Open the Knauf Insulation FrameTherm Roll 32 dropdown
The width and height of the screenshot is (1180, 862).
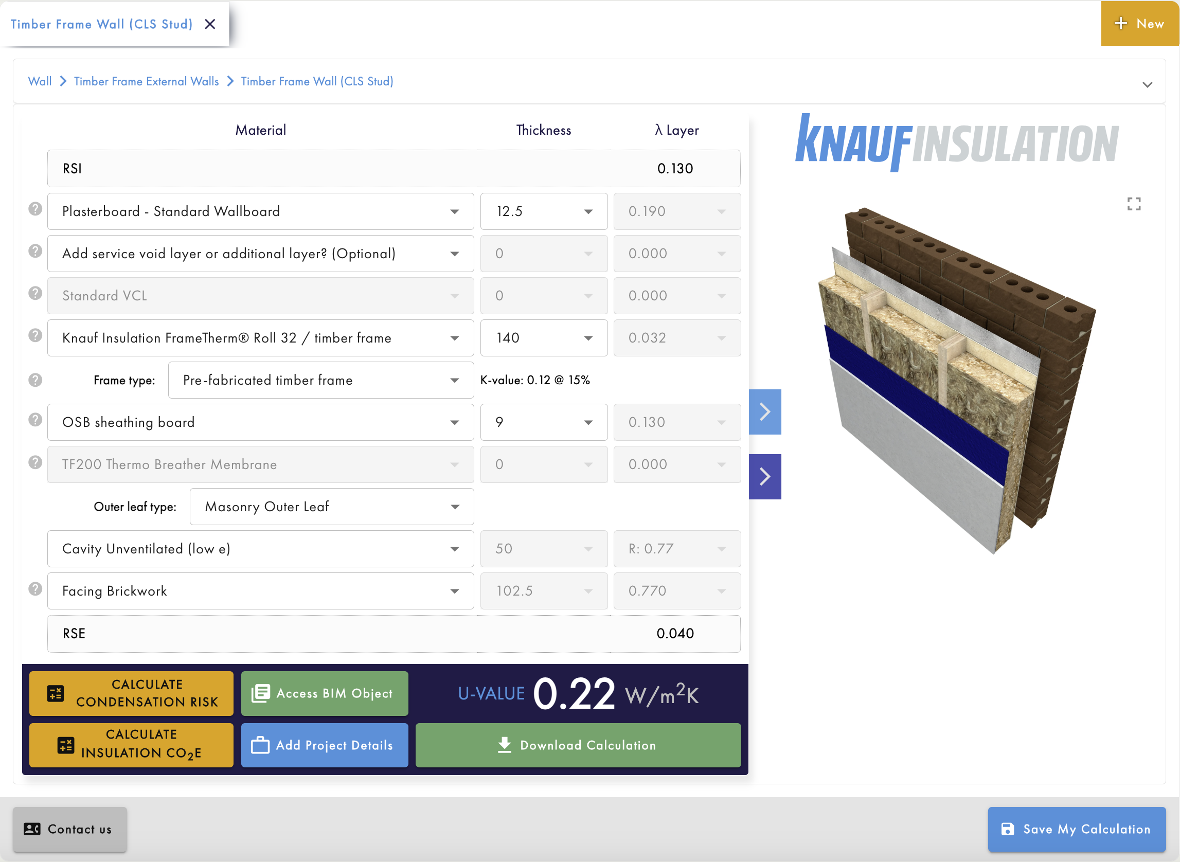point(260,338)
